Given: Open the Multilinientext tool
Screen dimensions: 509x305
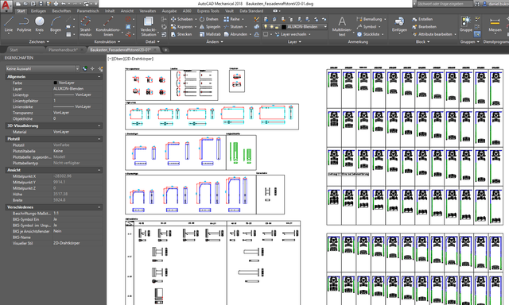Looking at the screenshot, I should pyautogui.click(x=342, y=26).
